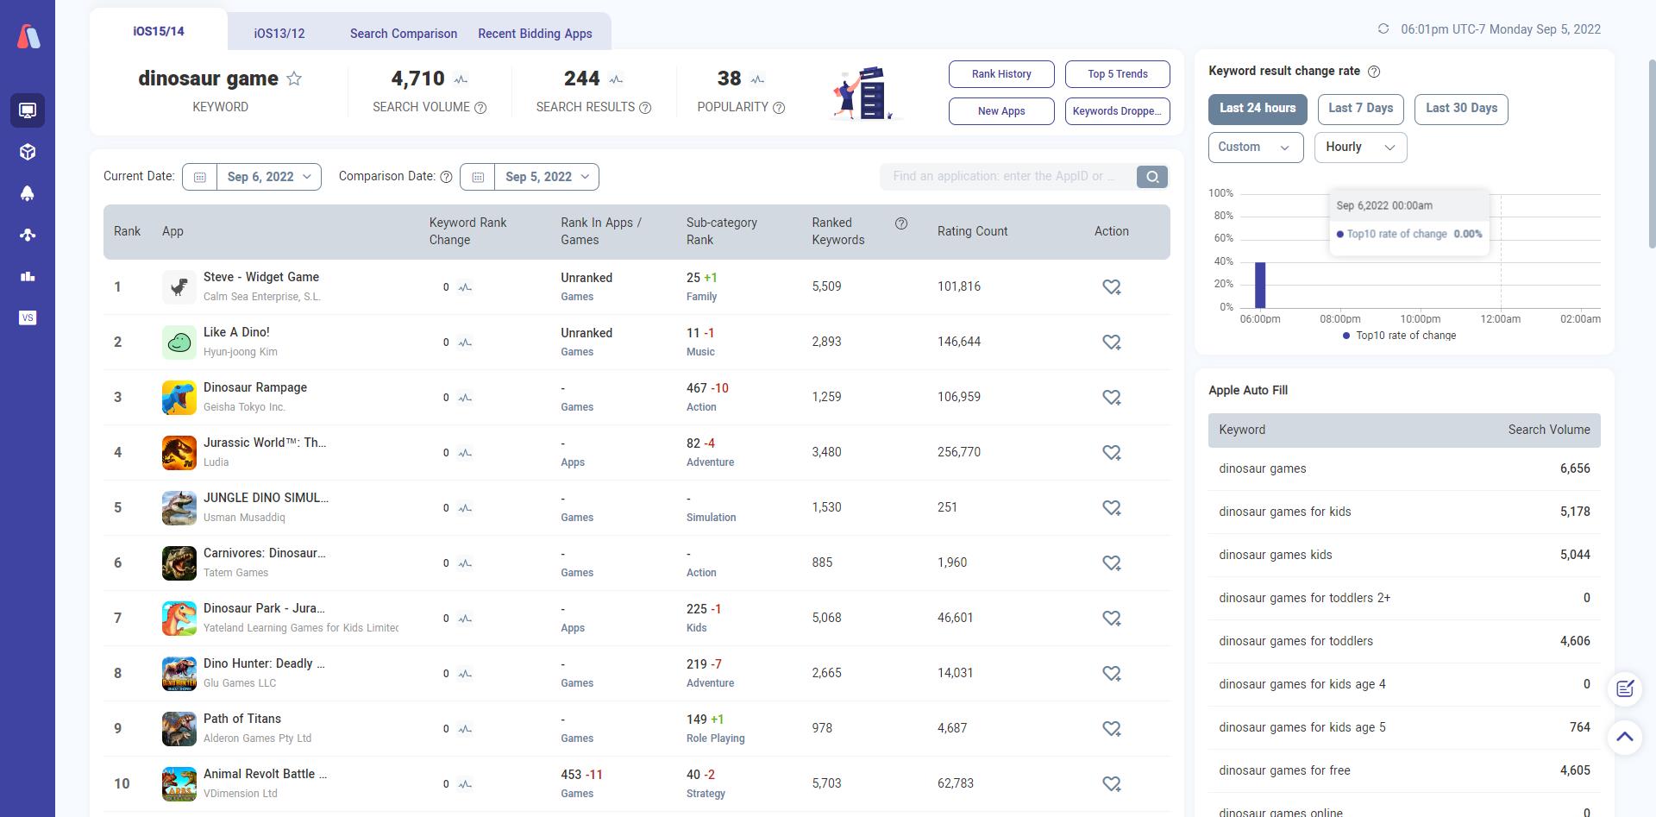Image resolution: width=1656 pixels, height=817 pixels.
Task: Add Steve - Widget Game to favorites
Action: (x=1112, y=287)
